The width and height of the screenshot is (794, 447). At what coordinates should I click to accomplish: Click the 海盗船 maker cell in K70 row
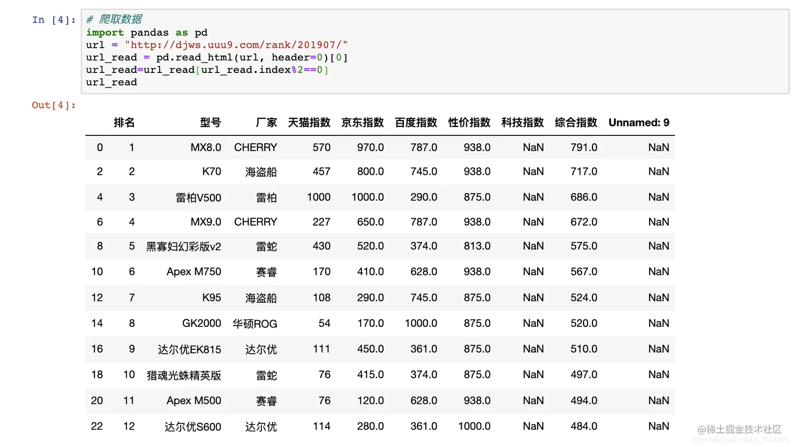click(x=261, y=172)
